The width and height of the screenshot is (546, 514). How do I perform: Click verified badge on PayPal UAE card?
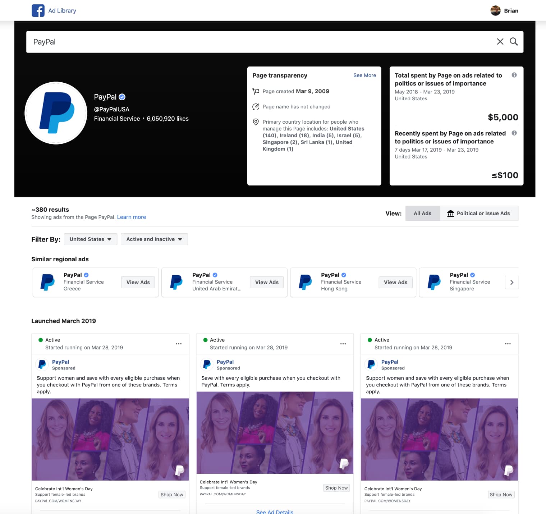tap(215, 275)
